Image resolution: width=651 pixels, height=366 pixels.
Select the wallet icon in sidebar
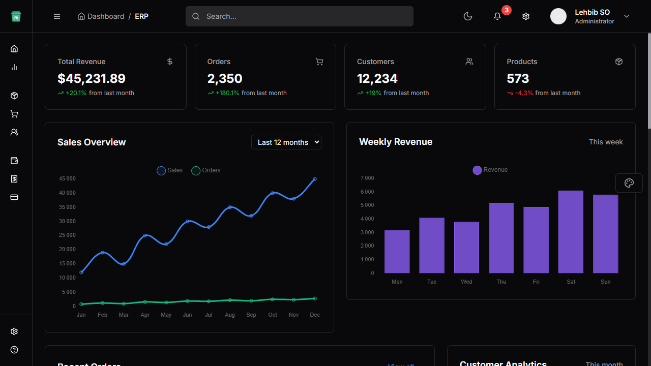pos(14,161)
